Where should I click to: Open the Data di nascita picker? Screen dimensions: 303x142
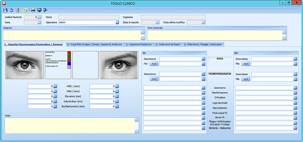tap(157, 22)
